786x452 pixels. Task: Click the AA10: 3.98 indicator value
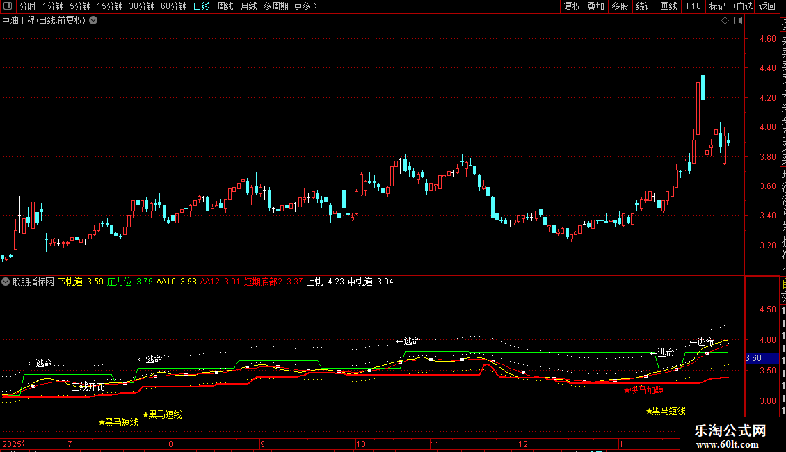[x=177, y=282]
